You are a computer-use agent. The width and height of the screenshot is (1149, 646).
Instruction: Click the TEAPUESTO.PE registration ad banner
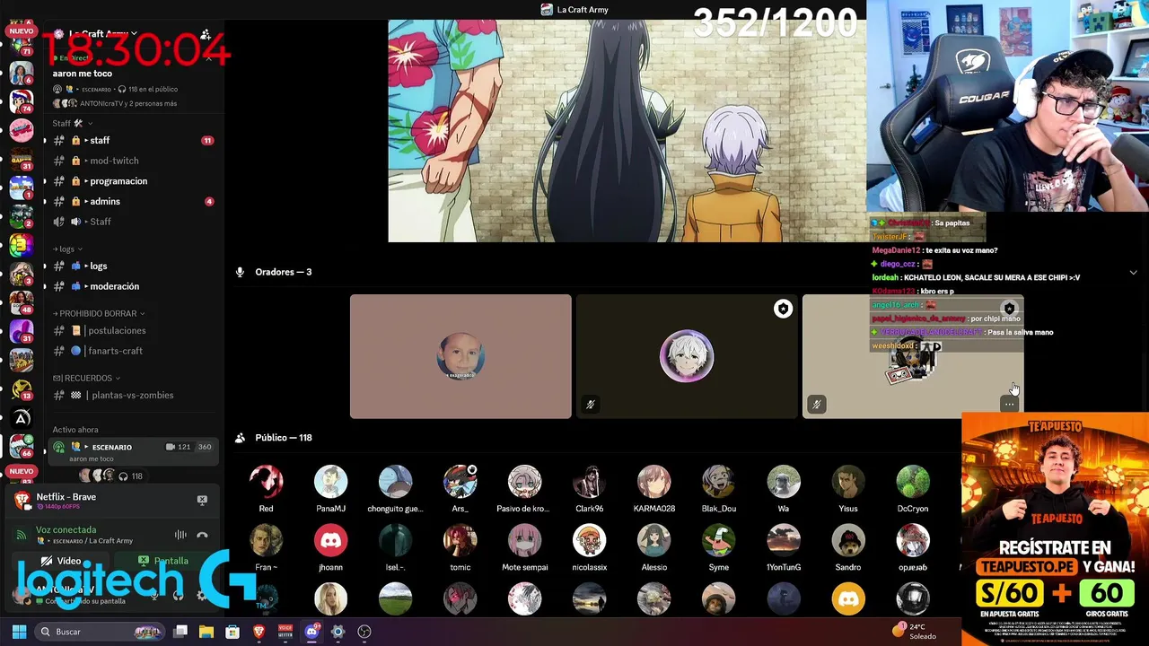(1055, 528)
